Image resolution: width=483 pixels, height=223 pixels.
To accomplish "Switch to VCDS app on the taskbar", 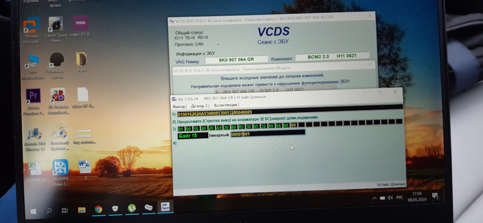I will tap(148, 207).
